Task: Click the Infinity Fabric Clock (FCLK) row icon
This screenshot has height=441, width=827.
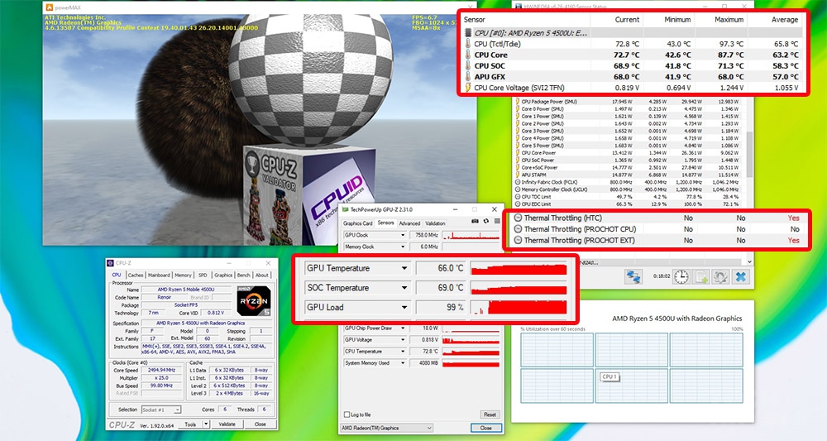Action: click(518, 182)
